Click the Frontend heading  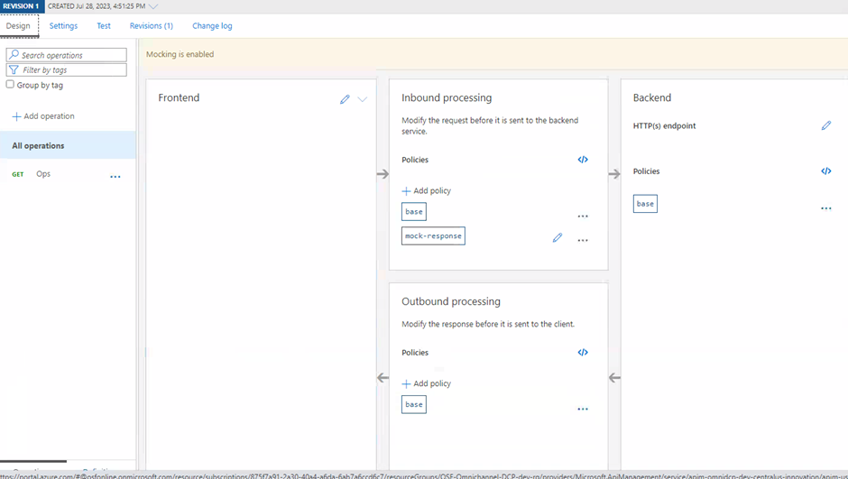pyautogui.click(x=179, y=97)
